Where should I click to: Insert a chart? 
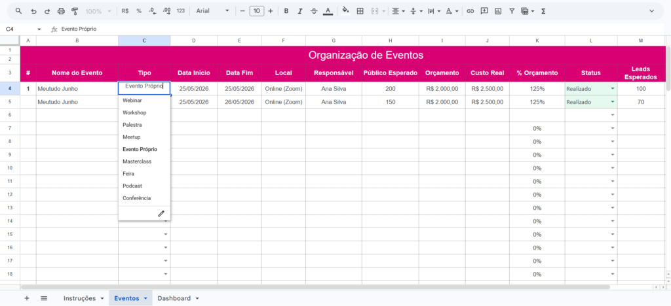[498, 11]
